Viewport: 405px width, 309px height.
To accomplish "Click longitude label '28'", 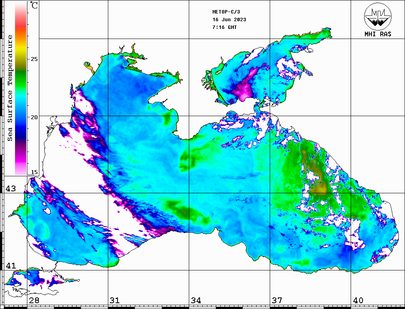I will [x=34, y=301].
